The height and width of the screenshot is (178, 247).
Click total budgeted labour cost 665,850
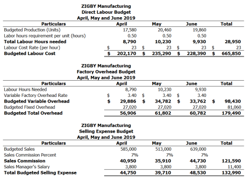(231, 53)
